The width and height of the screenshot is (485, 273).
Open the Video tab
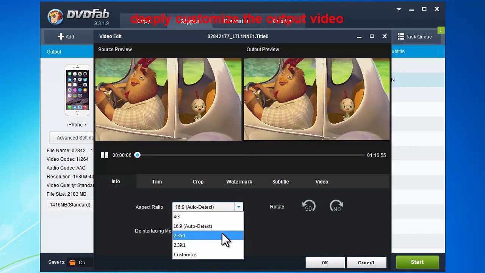click(322, 182)
